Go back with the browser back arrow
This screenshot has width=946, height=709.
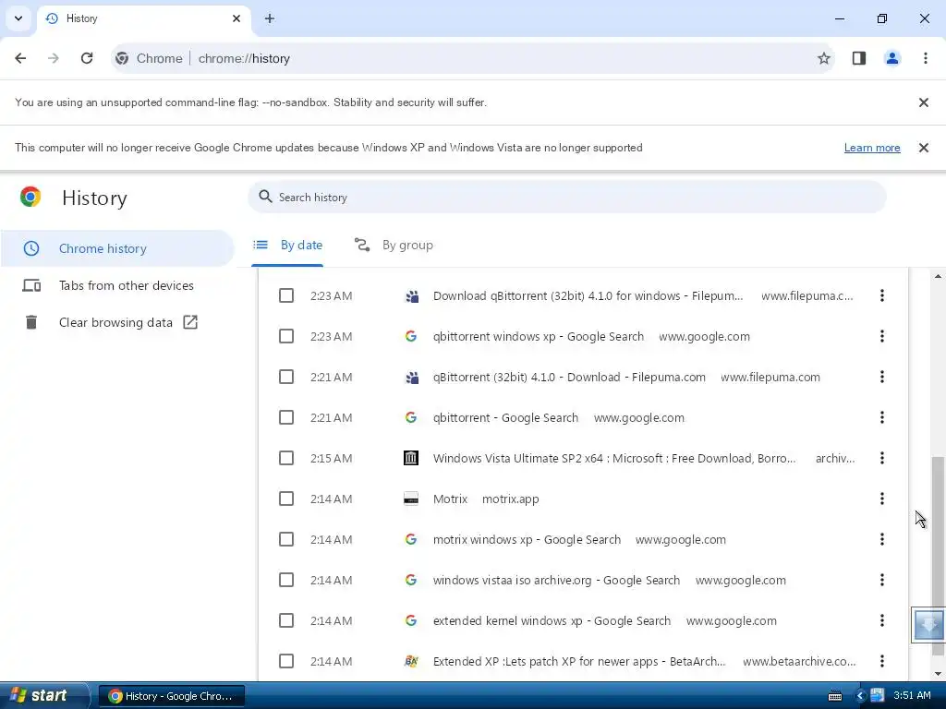coord(20,58)
